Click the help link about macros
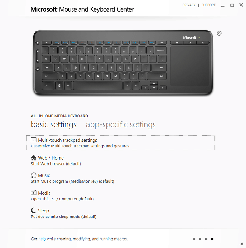 42,239
